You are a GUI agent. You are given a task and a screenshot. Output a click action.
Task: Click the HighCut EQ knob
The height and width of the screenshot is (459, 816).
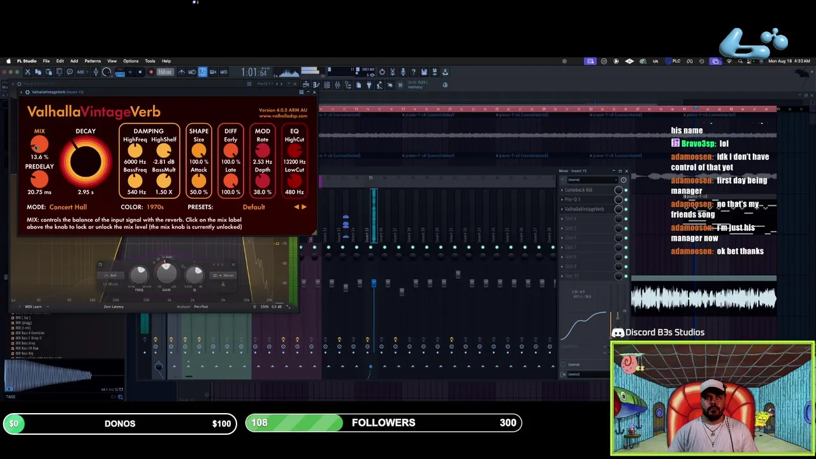pyautogui.click(x=295, y=150)
